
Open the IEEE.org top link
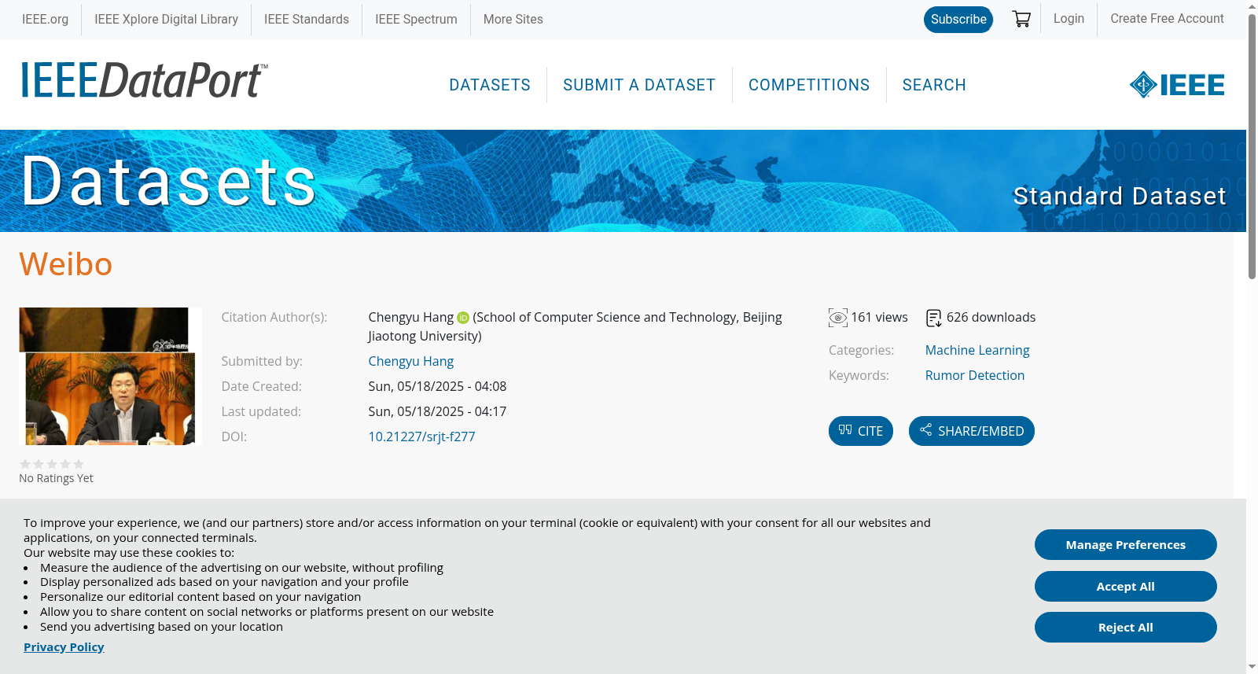(x=45, y=19)
